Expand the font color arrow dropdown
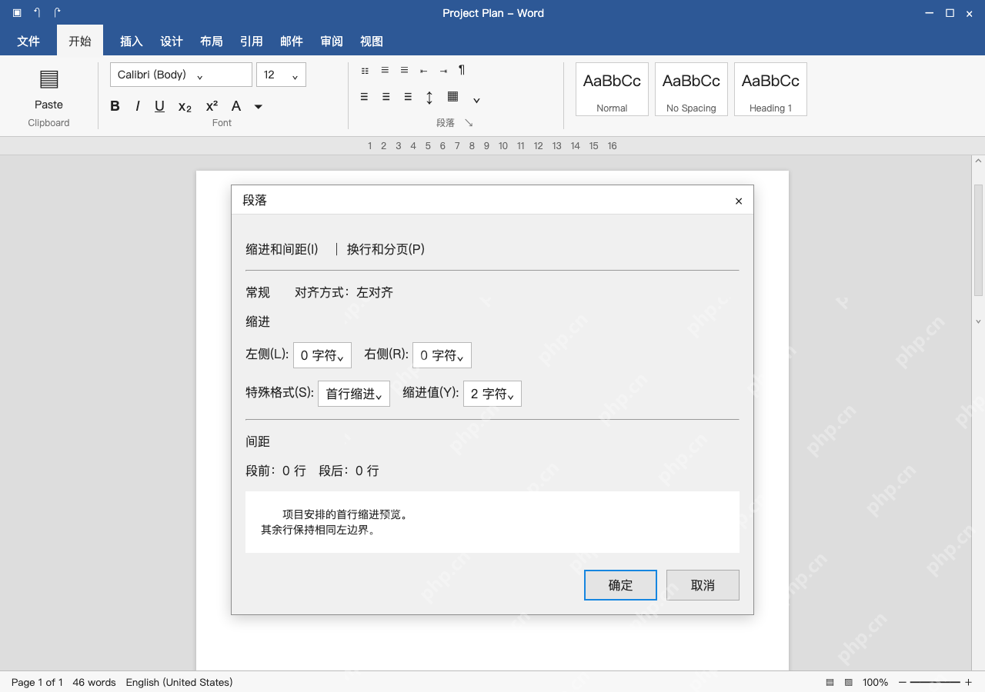 pos(259,106)
